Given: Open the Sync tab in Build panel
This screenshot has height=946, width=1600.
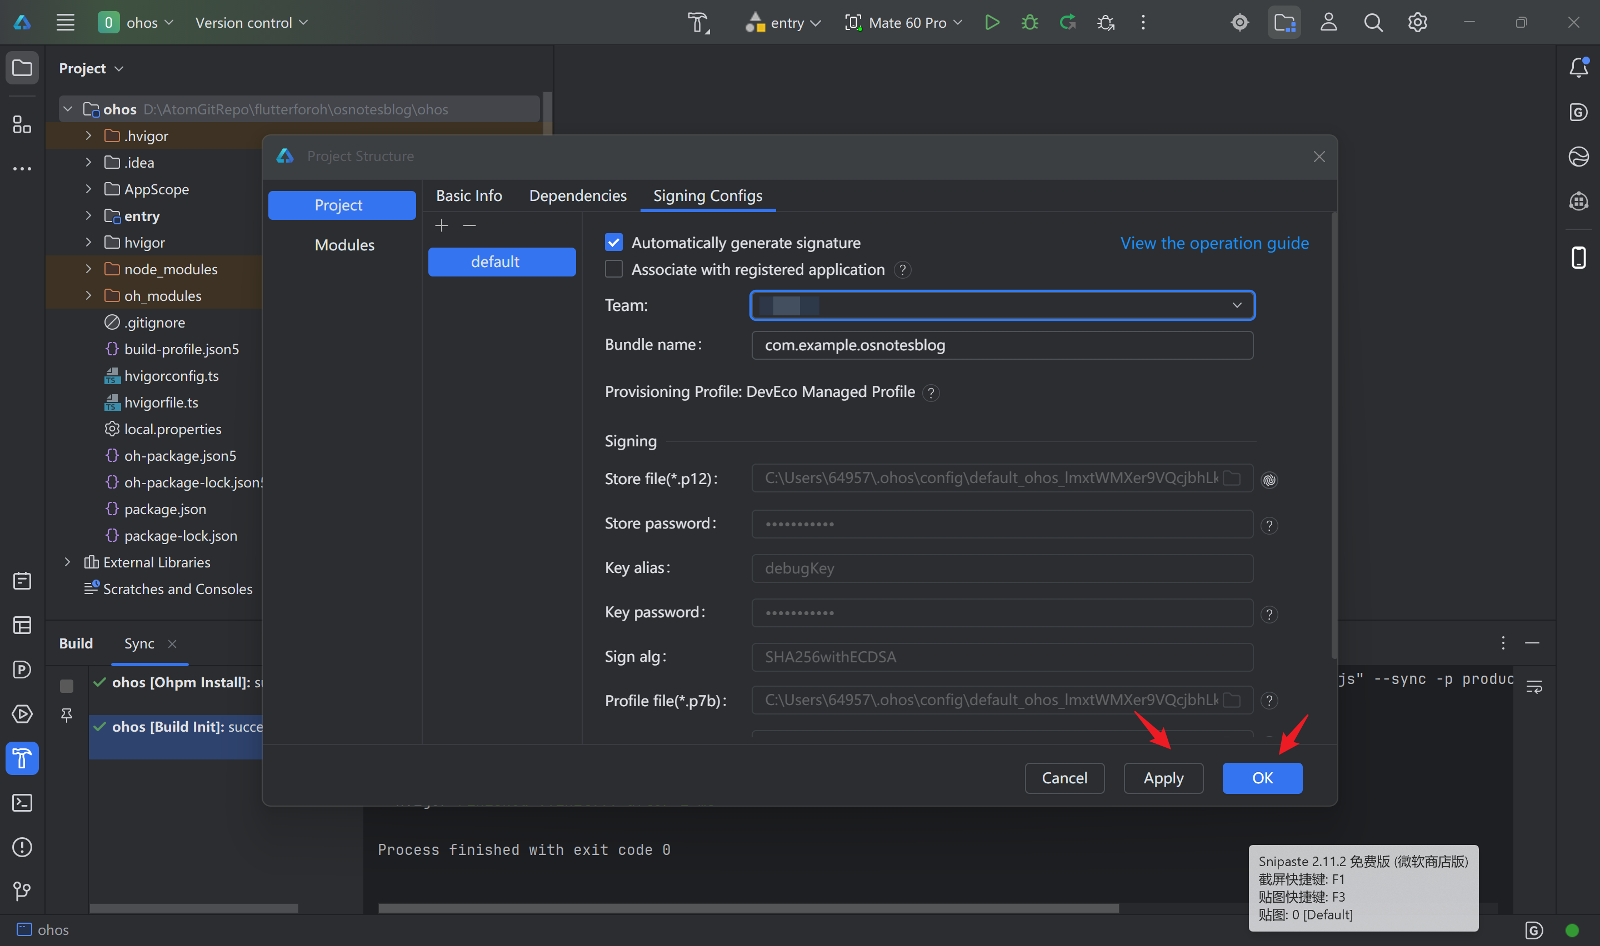Looking at the screenshot, I should [139, 643].
